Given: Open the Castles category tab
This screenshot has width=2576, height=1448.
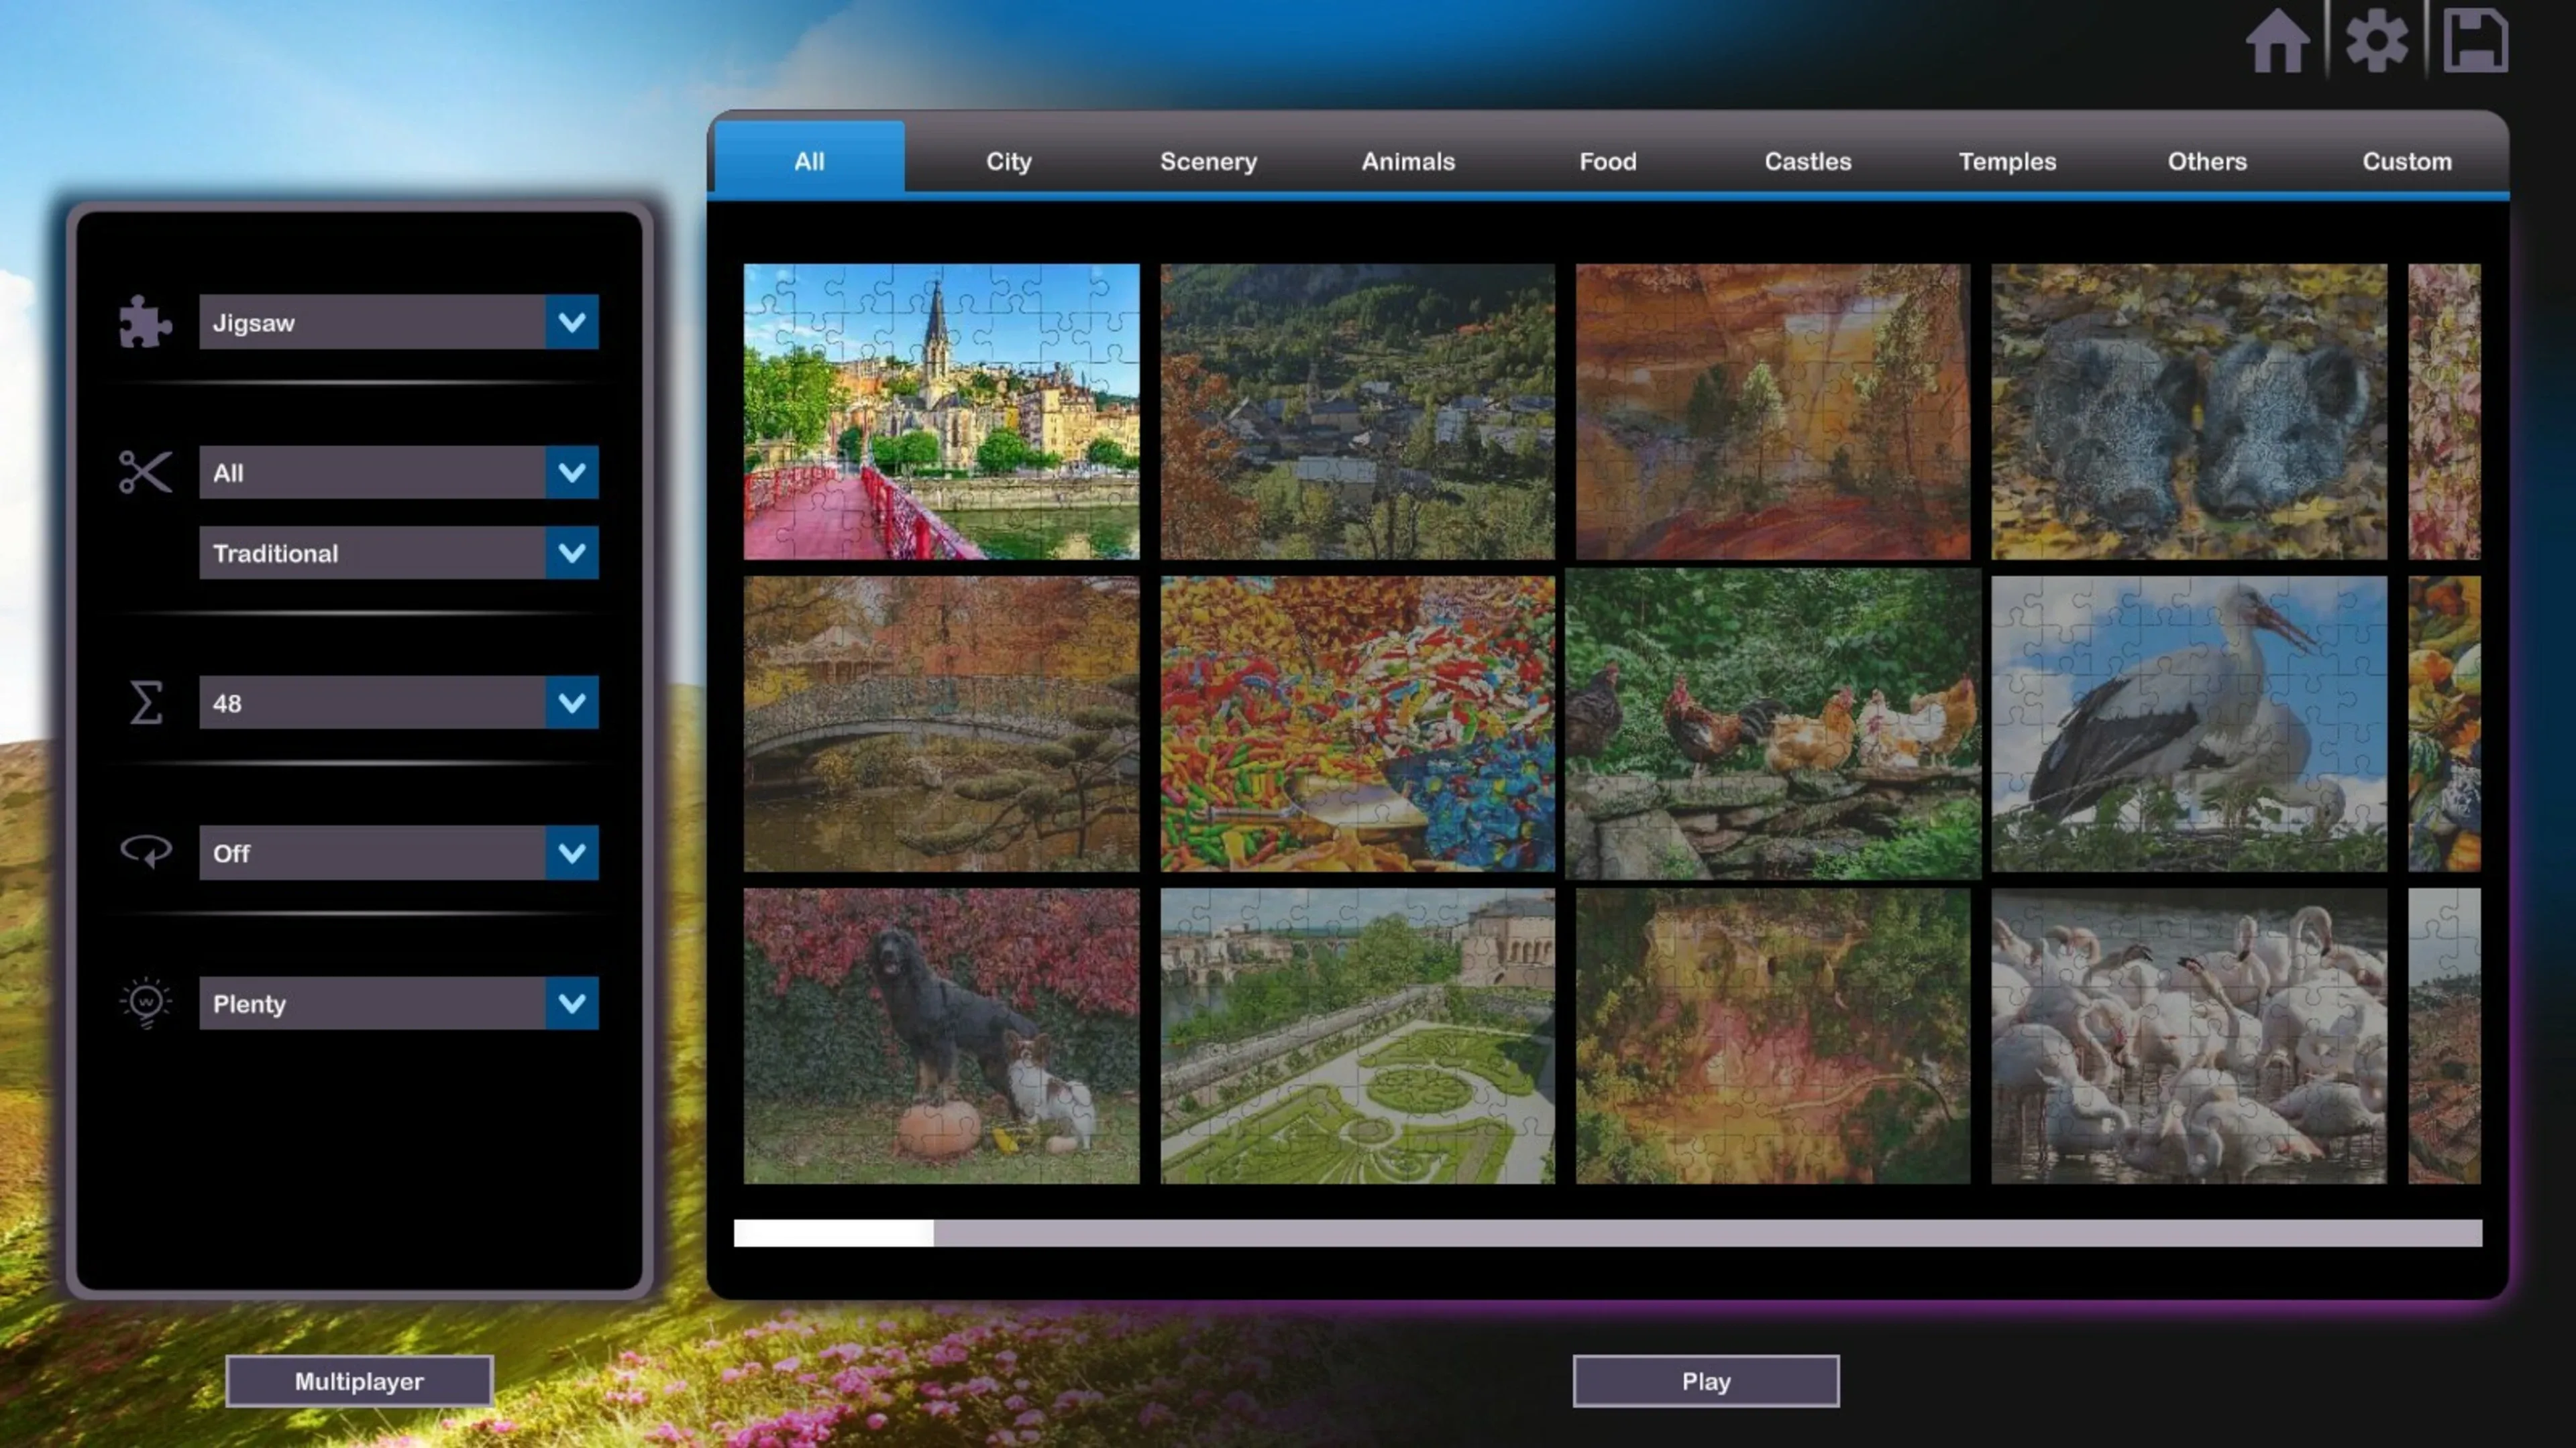Looking at the screenshot, I should tap(1807, 161).
